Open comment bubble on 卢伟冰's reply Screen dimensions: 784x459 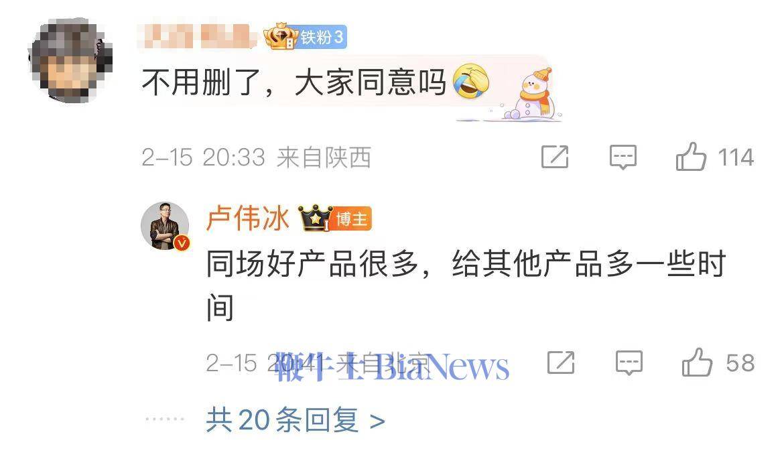click(x=629, y=363)
